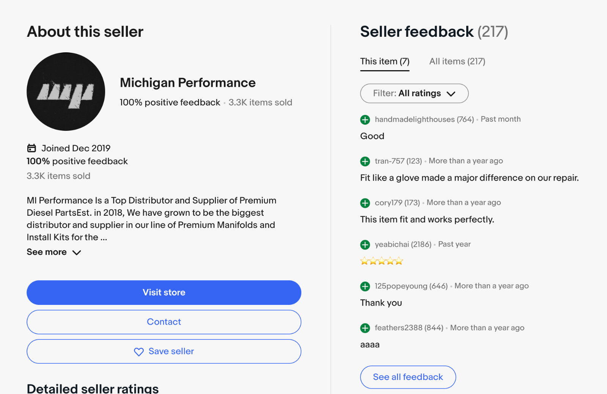Click the Save seller button
Screen dimensions: 607x394
tap(164, 352)
